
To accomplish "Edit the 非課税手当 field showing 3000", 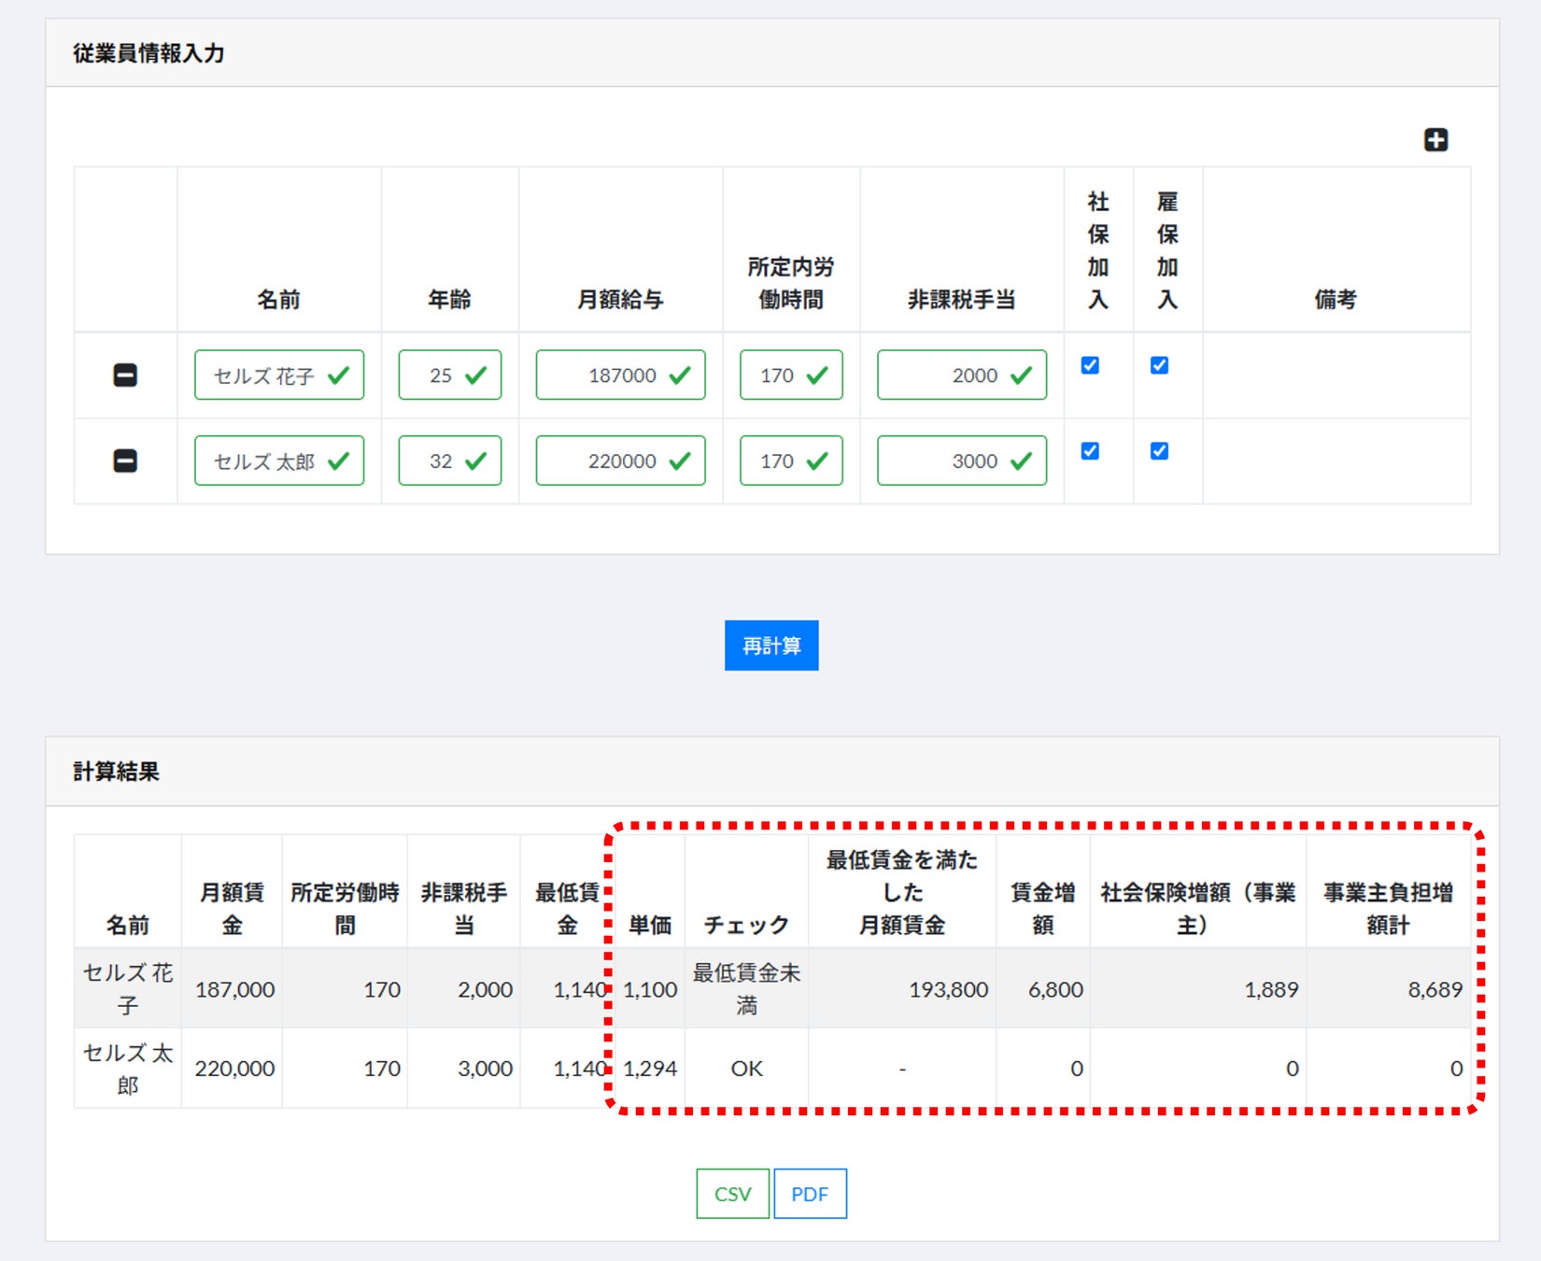I will pyautogui.click(x=962, y=460).
